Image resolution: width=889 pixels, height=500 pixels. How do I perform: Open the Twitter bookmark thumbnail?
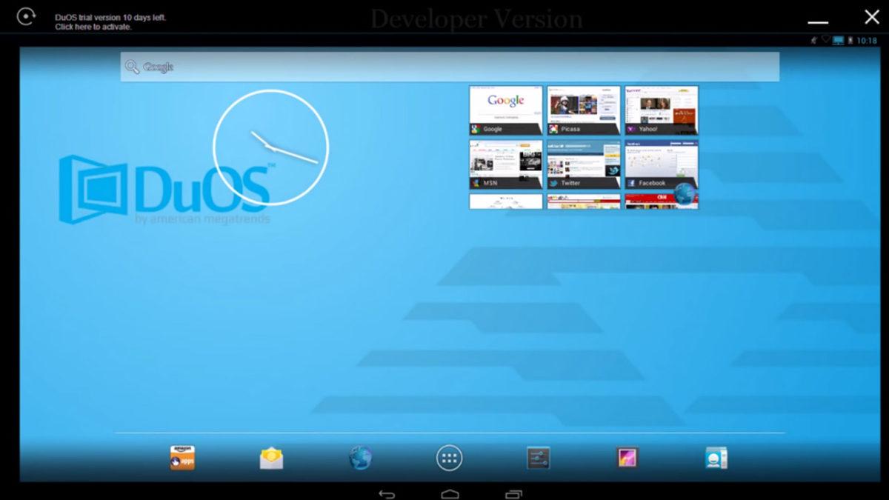click(x=582, y=164)
